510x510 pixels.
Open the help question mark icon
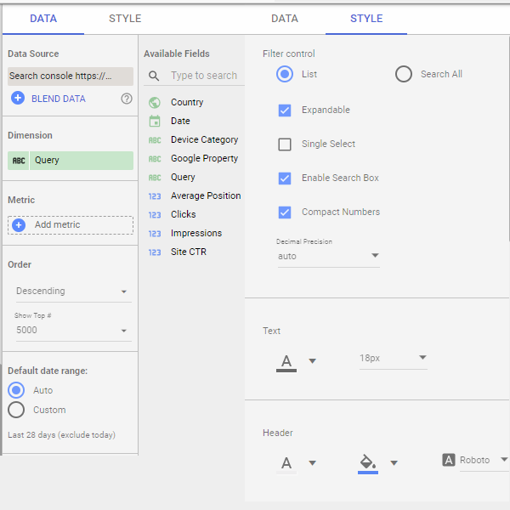pyautogui.click(x=127, y=99)
